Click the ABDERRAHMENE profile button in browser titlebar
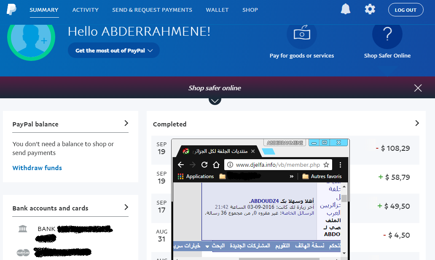This screenshot has width=435, height=260. pos(285,143)
